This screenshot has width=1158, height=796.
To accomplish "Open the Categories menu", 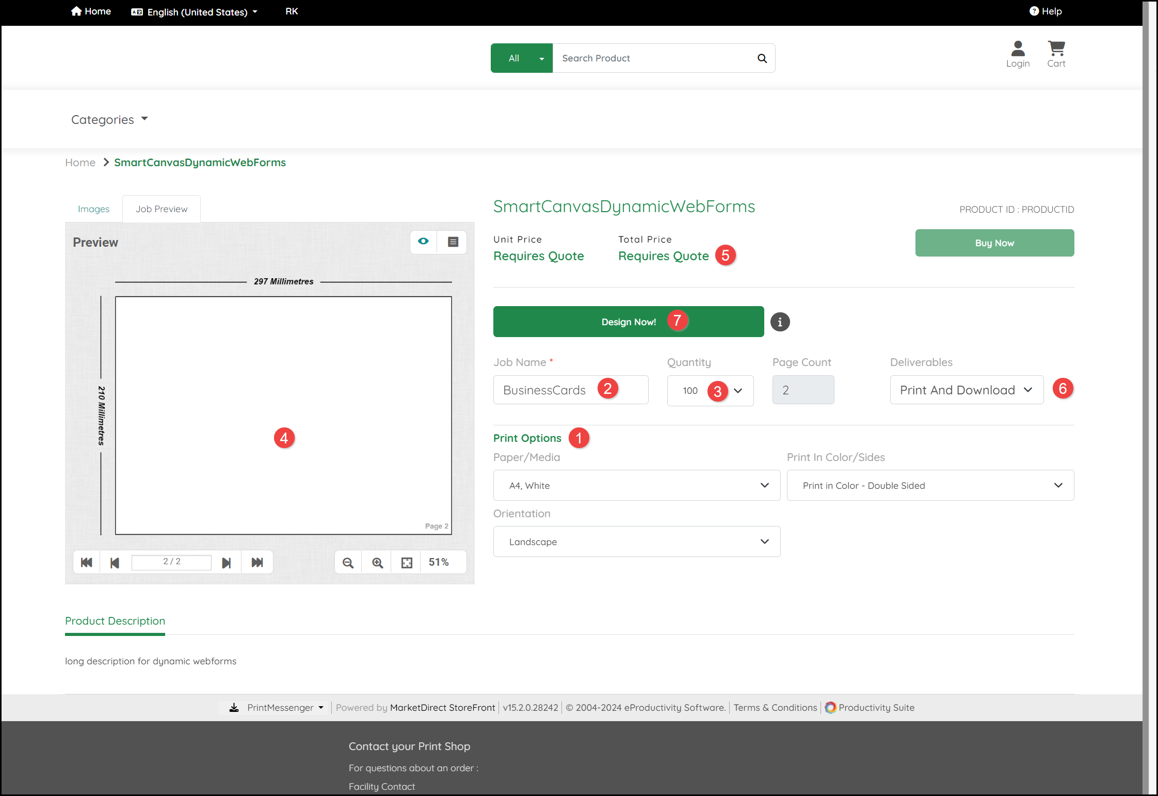I will (109, 120).
